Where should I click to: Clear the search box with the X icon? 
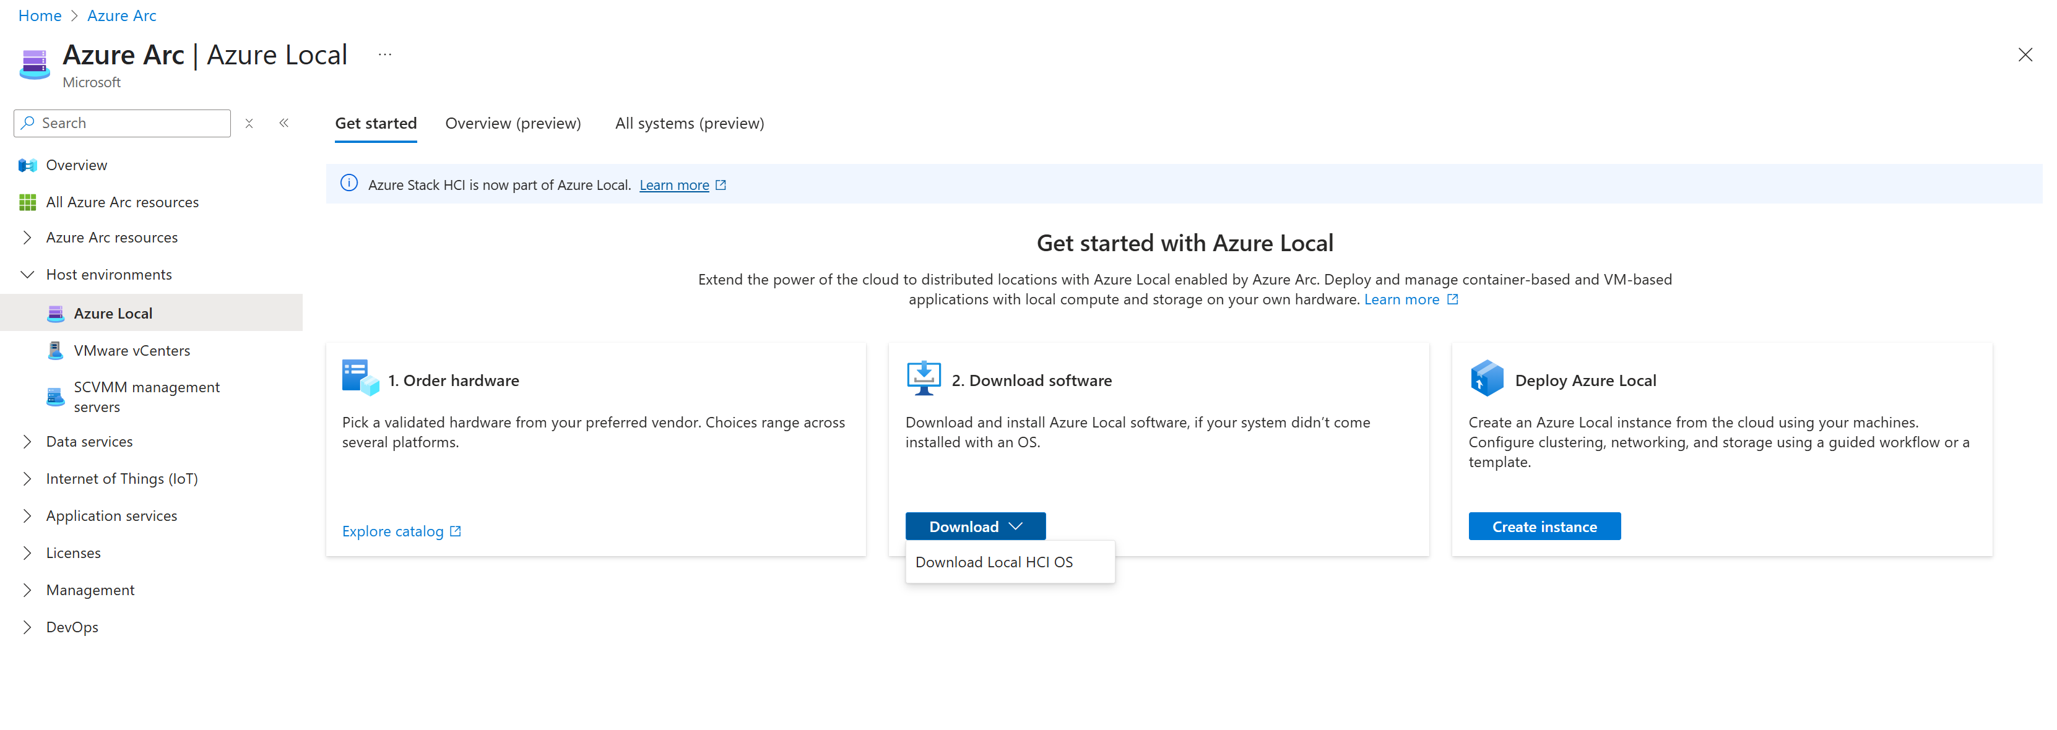pos(249,124)
